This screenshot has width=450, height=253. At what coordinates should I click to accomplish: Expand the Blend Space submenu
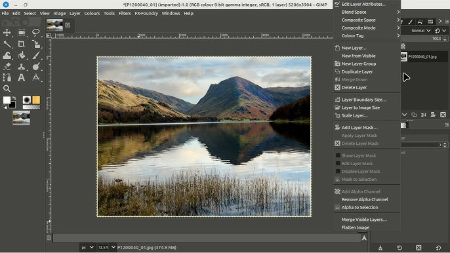(367, 12)
